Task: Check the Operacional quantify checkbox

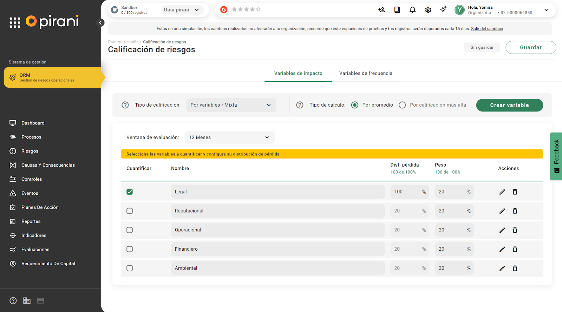Action: [x=130, y=230]
